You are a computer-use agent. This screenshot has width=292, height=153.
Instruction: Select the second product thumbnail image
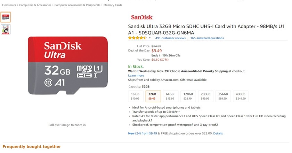pos(6,29)
